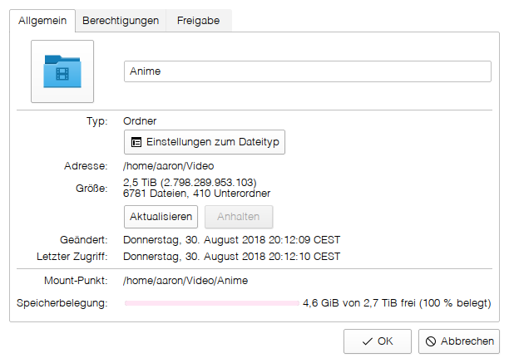Switch to the Allgemein tab
The image size is (509, 363).
[x=42, y=21]
